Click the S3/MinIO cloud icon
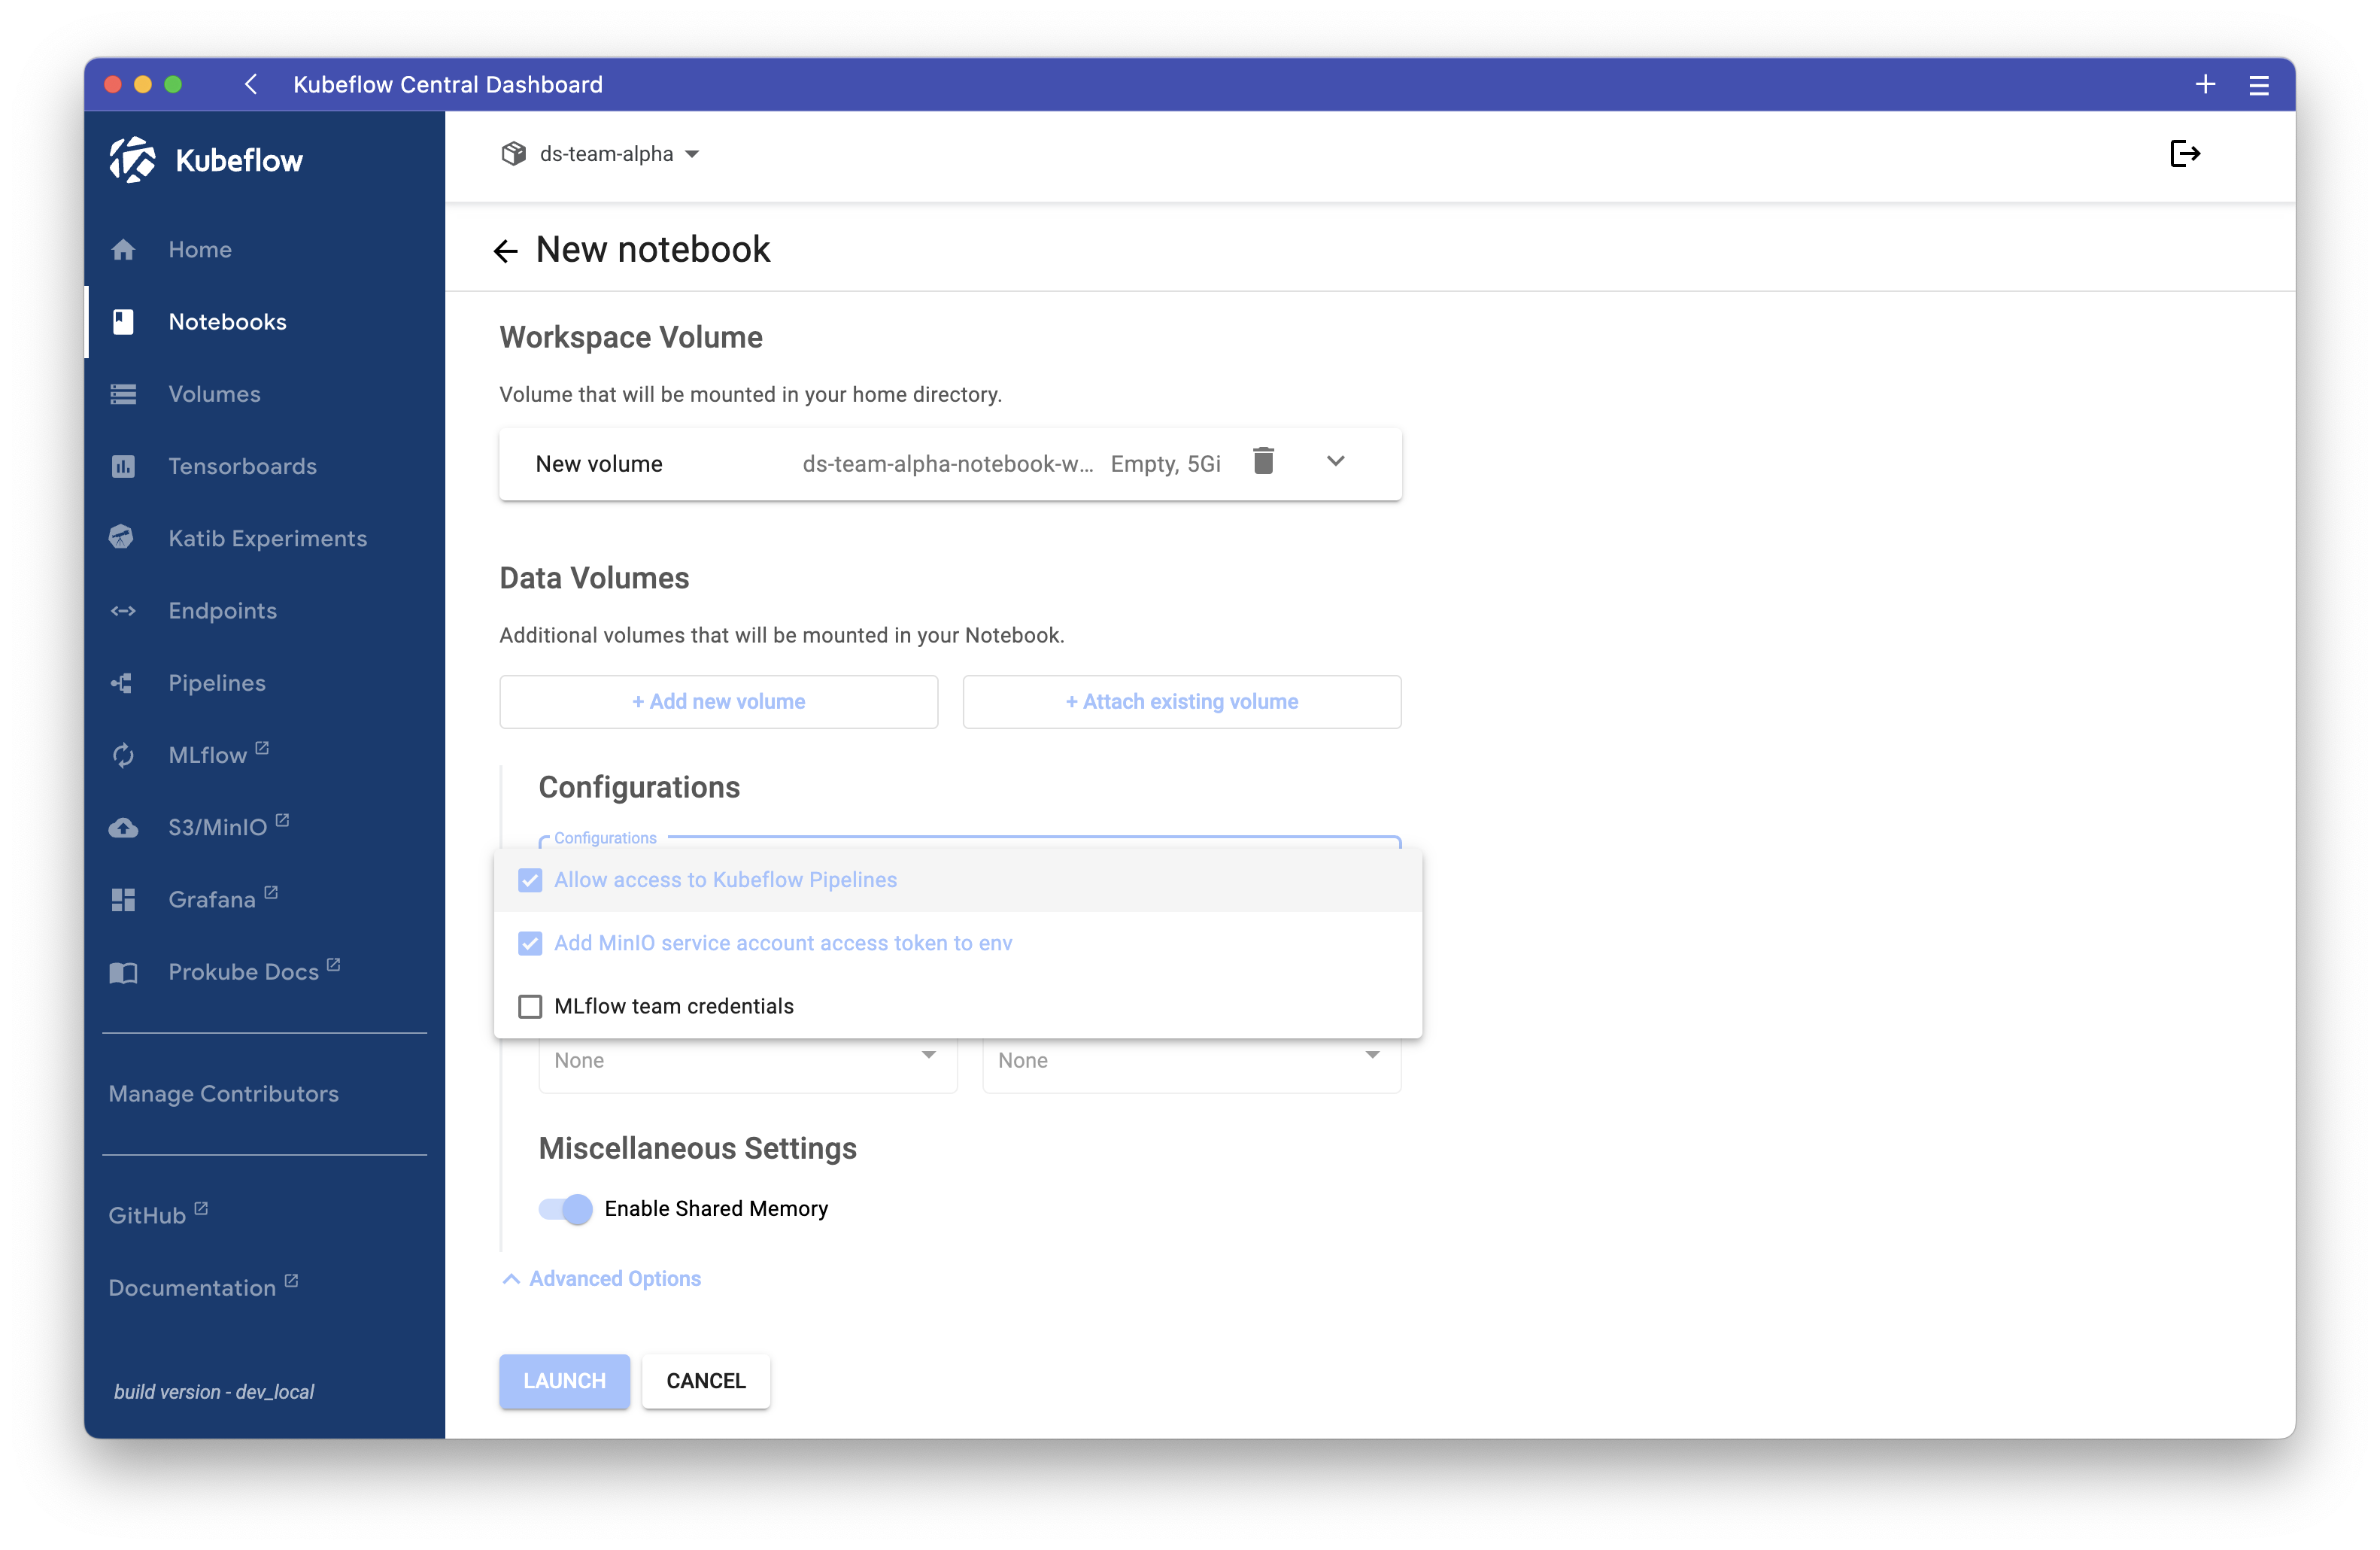This screenshot has width=2380, height=1550. pyautogui.click(x=123, y=827)
